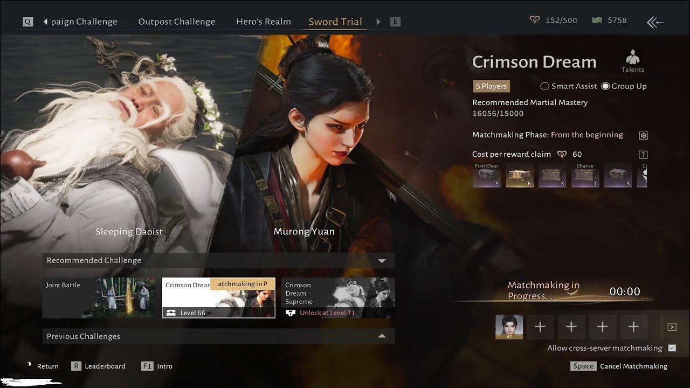This screenshot has height=388, width=690.
Task: Expand the party side panel arrow
Action: pos(672,327)
